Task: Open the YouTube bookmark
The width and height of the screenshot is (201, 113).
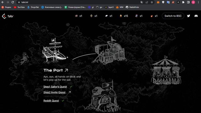Action: 19,7
